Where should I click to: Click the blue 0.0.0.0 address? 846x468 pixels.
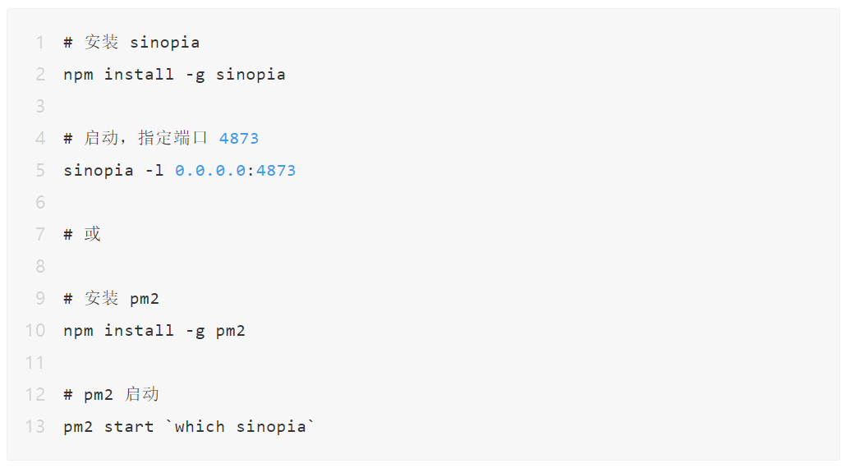coord(210,170)
